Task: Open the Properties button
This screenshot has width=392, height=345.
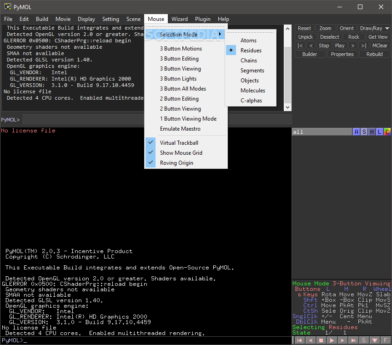Action: [342, 54]
